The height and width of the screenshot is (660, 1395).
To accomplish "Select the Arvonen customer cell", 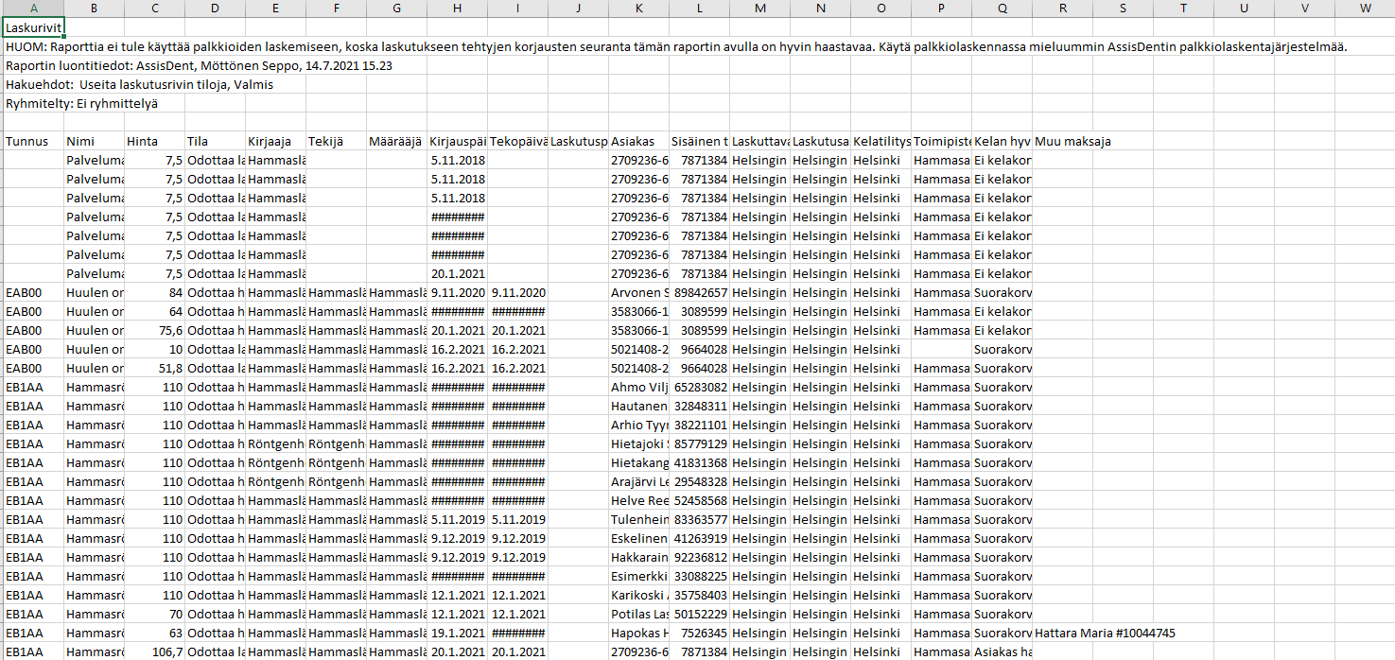I will pyautogui.click(x=638, y=292).
